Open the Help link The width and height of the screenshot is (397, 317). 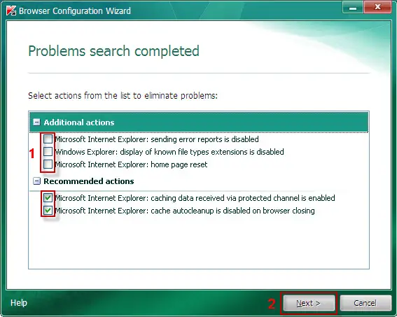click(x=19, y=302)
